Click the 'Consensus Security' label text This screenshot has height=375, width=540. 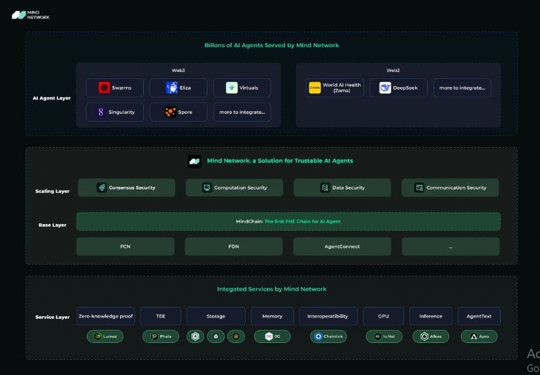pyautogui.click(x=132, y=187)
